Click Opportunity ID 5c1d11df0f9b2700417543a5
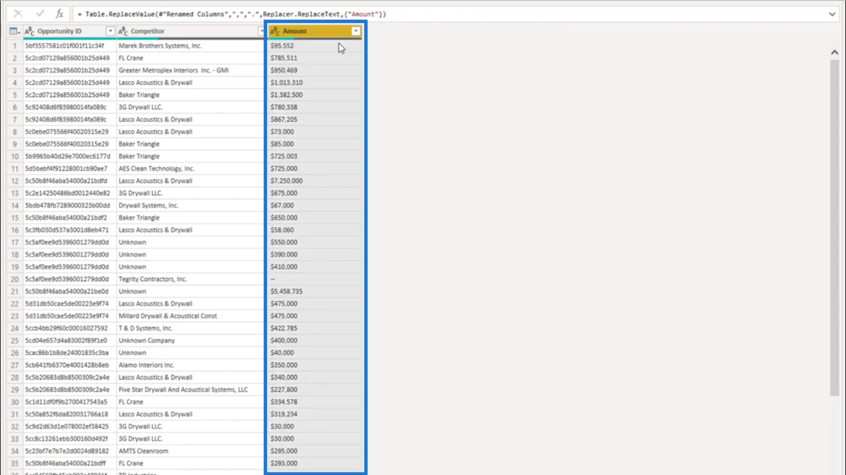This screenshot has width=846, height=475. click(x=66, y=402)
